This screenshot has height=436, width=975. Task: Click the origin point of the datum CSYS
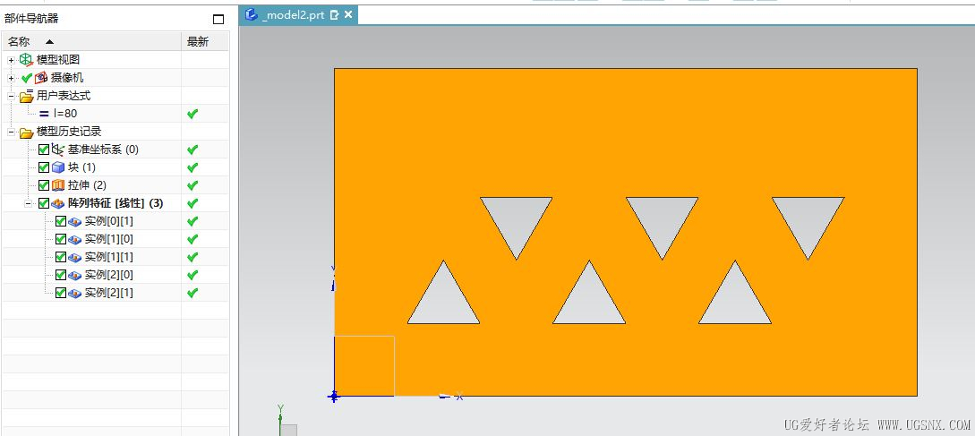pyautogui.click(x=334, y=397)
